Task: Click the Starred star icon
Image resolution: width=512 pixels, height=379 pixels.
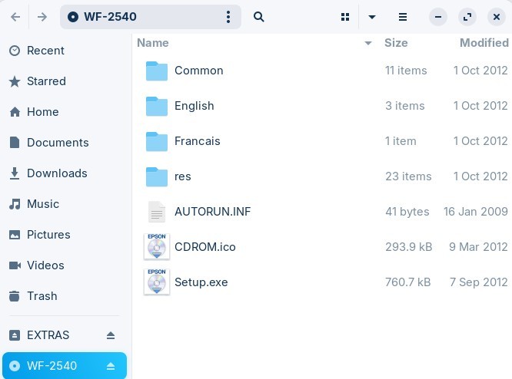Action: pyautogui.click(x=15, y=81)
